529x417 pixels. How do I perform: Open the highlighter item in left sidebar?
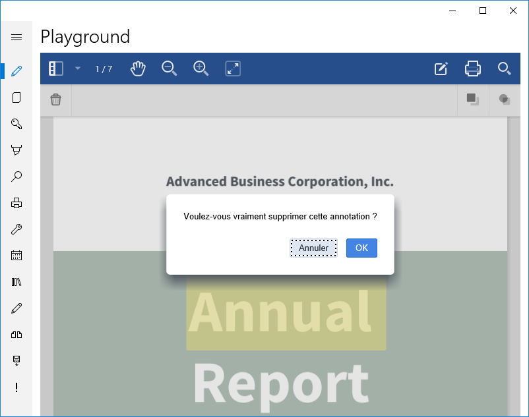[x=16, y=150]
